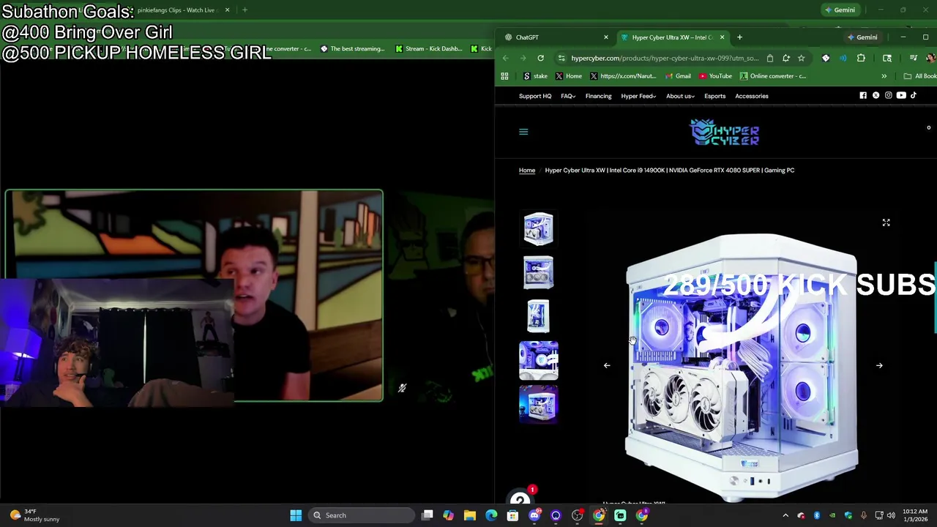Open OBS Studio from the taskbar
This screenshot has width=937, height=527.
(x=577, y=515)
